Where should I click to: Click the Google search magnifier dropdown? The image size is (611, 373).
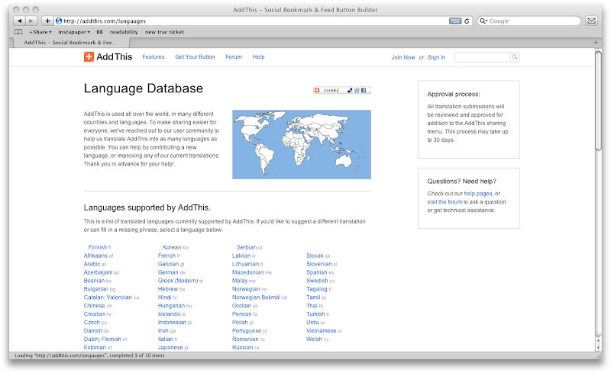[x=483, y=21]
